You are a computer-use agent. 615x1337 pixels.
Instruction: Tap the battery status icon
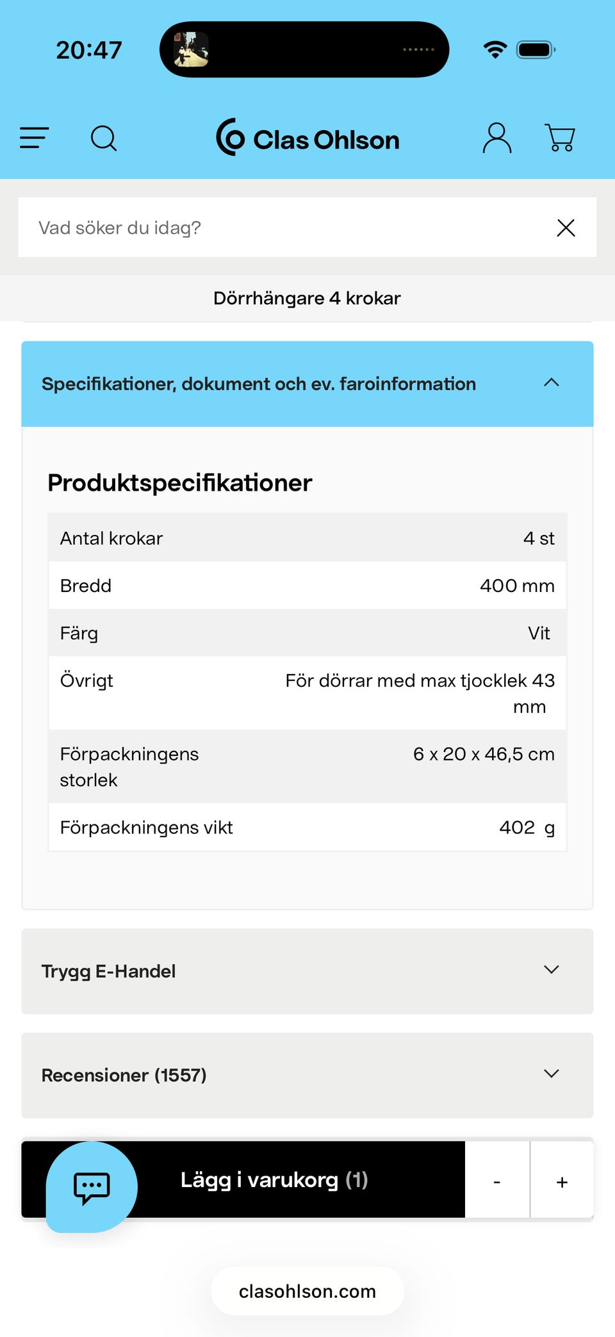[x=536, y=49]
